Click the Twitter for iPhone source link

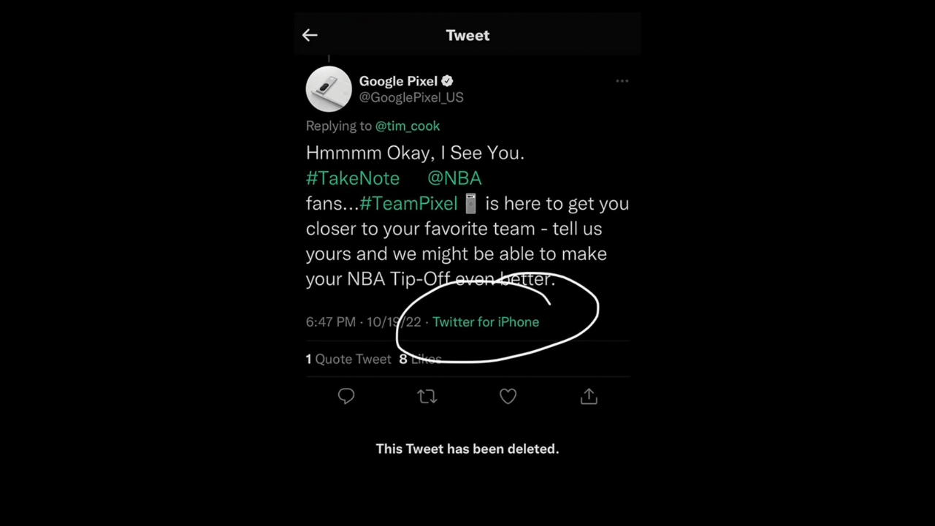[x=486, y=321]
